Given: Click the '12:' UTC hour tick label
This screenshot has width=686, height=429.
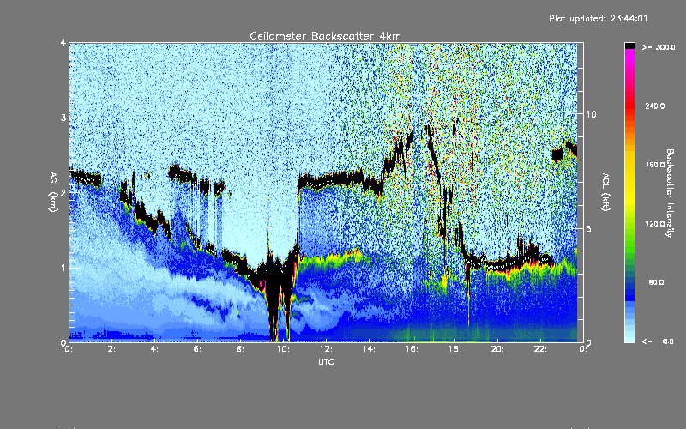Looking at the screenshot, I should tap(326, 349).
